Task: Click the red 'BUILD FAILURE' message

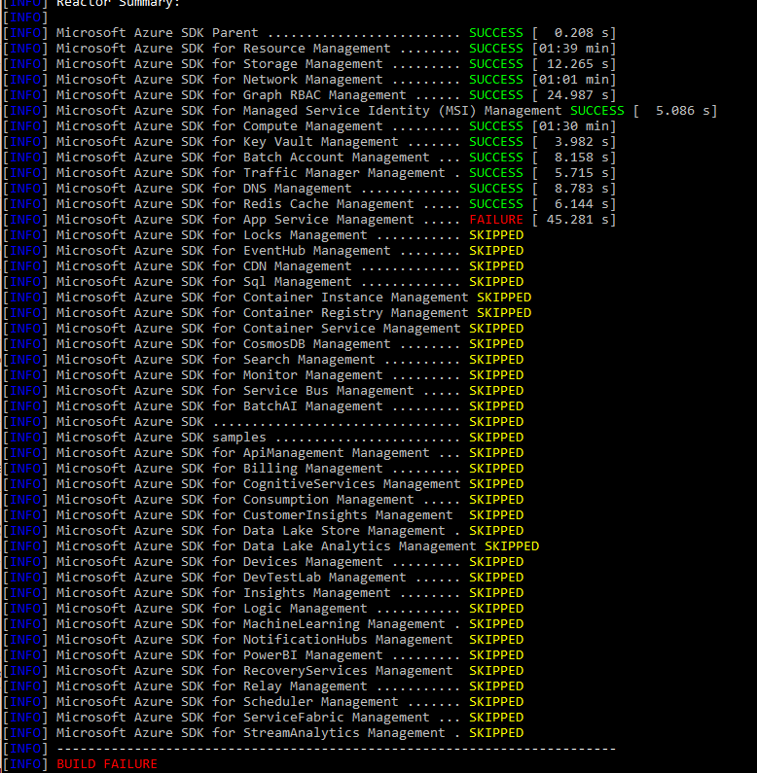Action: tap(107, 764)
